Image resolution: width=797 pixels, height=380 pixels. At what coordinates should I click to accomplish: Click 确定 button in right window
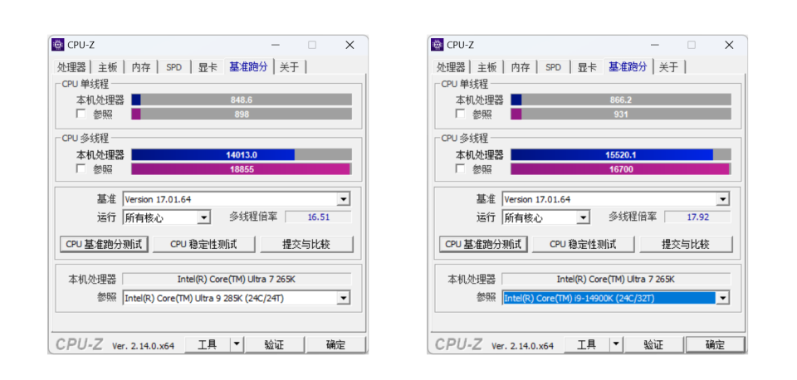pyautogui.click(x=715, y=344)
